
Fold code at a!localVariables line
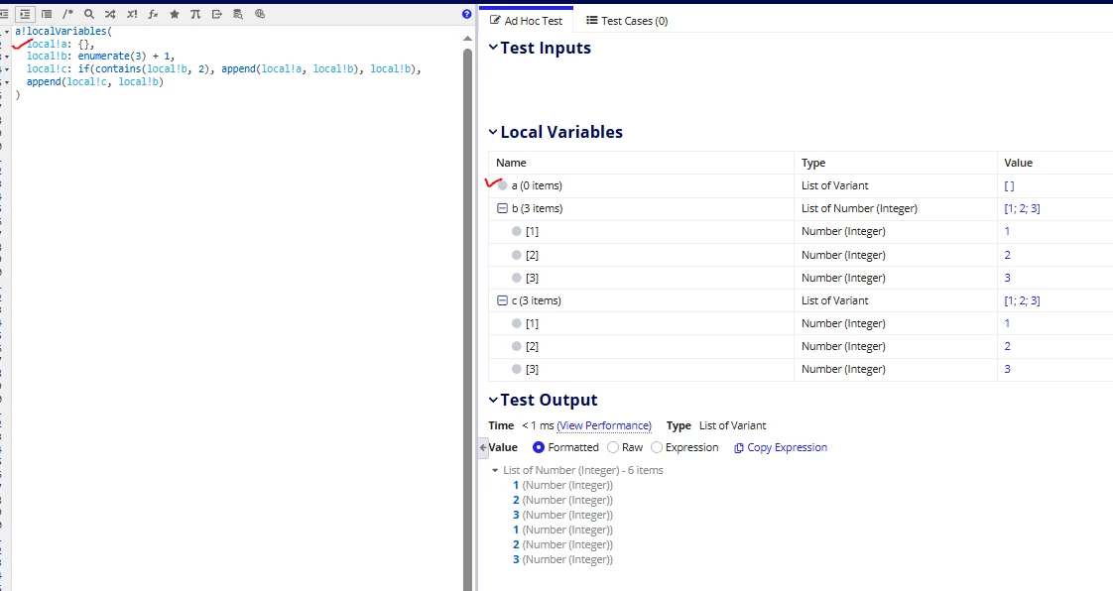pos(6,31)
